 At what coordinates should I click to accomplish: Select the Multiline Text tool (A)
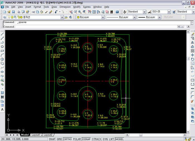coord(2,110)
